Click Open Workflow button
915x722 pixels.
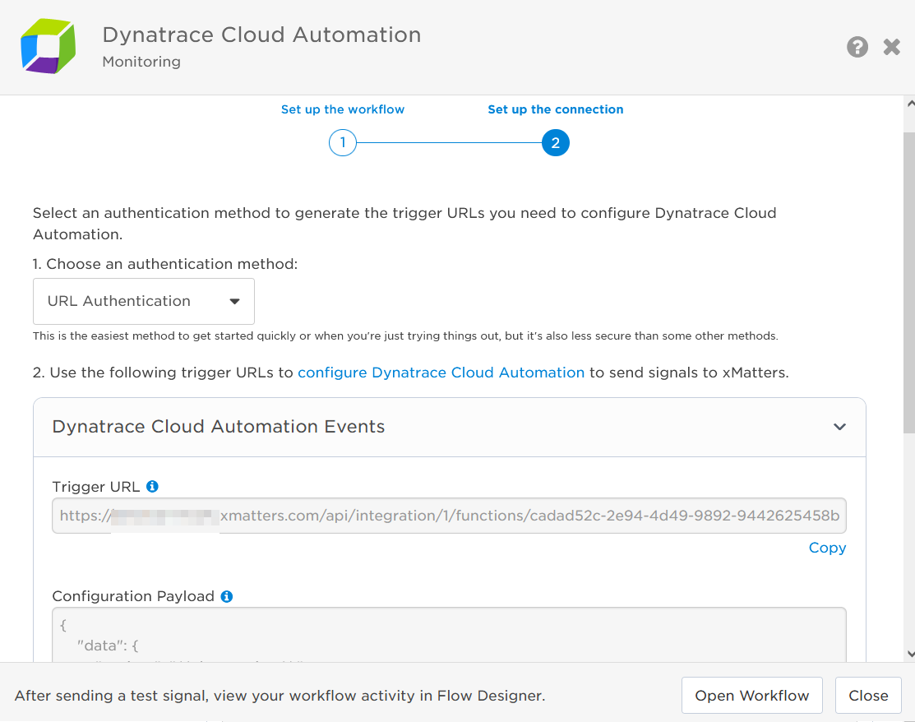751,696
